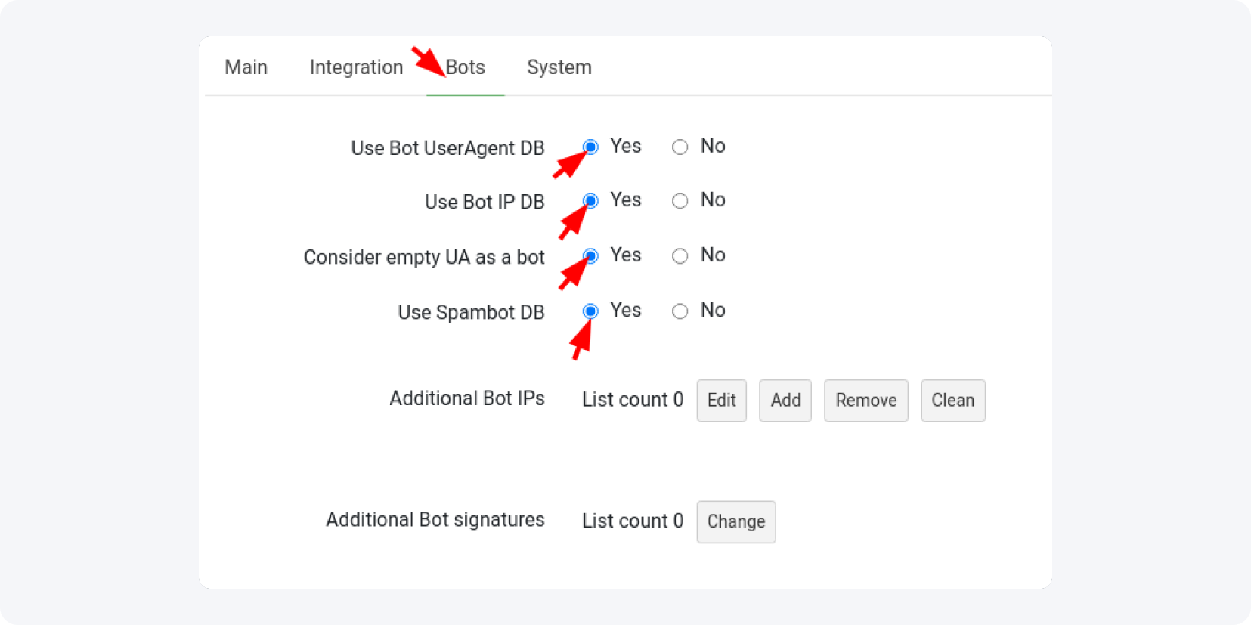Switch to the Integration tab
1251x625 pixels.
pos(356,67)
